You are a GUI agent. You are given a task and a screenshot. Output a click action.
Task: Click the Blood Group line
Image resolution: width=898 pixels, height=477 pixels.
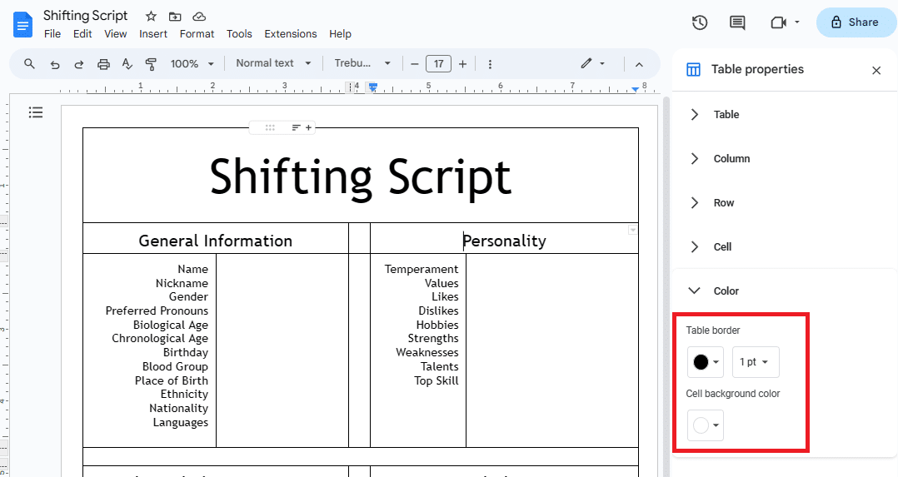(x=175, y=366)
